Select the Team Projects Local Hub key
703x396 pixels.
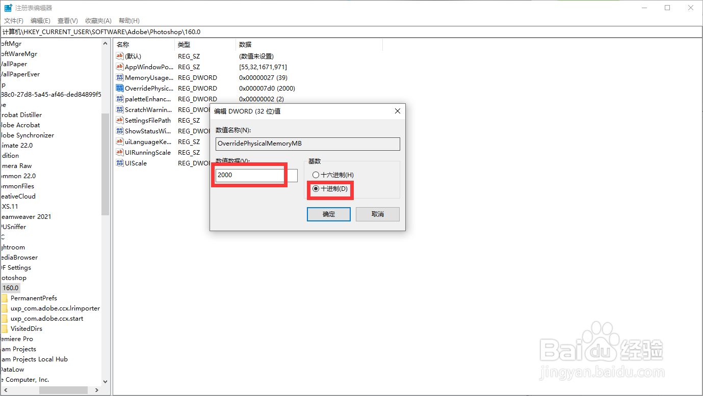point(34,359)
